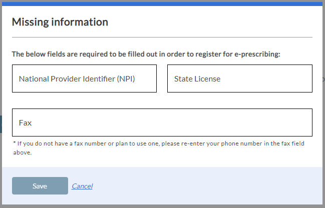Click the required fields instruction sentence

[x=146, y=54]
